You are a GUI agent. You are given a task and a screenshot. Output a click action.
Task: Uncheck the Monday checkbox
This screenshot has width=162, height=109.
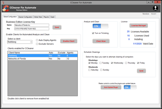click(x=89, y=63)
